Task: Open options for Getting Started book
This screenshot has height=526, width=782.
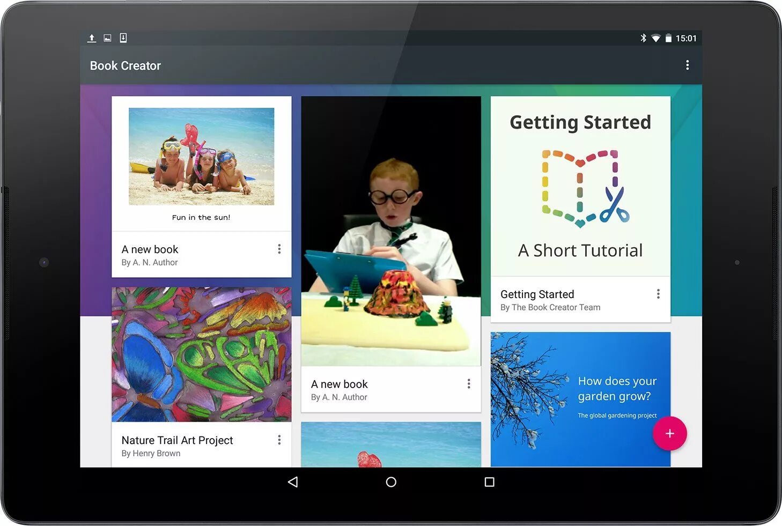Action: point(658,294)
